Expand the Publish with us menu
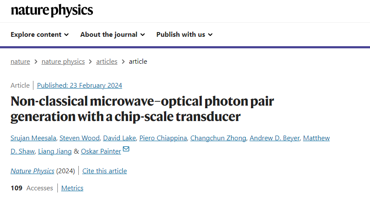370x204 pixels. click(x=184, y=35)
